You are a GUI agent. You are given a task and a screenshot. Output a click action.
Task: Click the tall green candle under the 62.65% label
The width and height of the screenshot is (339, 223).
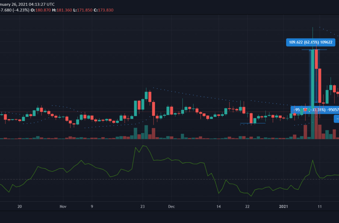pyautogui.click(x=313, y=79)
